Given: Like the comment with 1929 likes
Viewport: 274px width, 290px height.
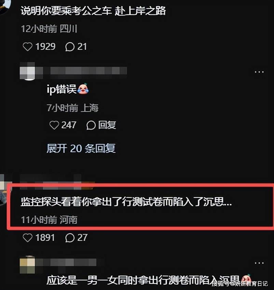Looking at the screenshot, I should 28,47.
